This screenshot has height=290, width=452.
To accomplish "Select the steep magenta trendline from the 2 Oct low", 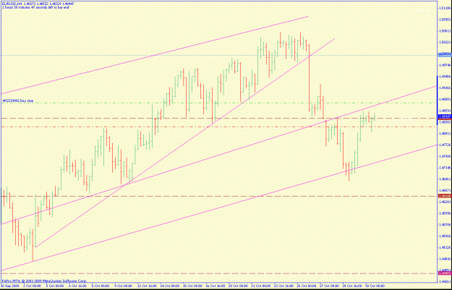I will point(184,143).
